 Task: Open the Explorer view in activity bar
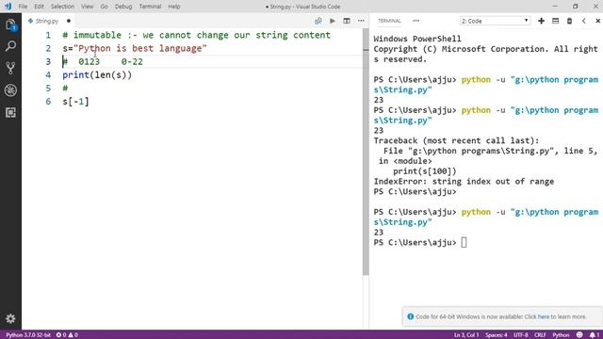[x=10, y=25]
